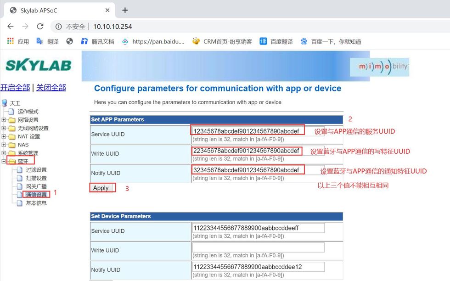Screen dimensions: 450x281
Task: Click the Service UUID input under Set Device Parameters
Action: [x=259, y=227]
